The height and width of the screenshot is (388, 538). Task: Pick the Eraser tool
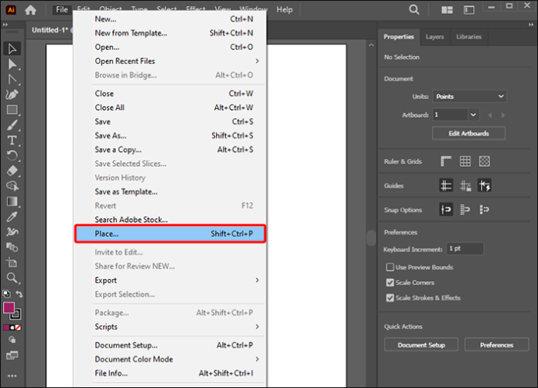coord(12,171)
